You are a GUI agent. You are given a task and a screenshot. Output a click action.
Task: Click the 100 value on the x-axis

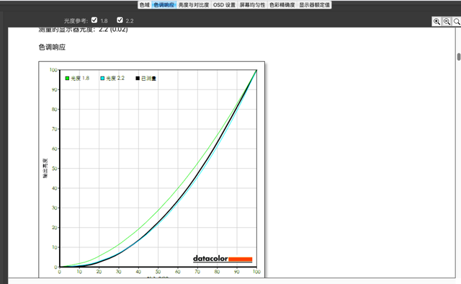256,272
